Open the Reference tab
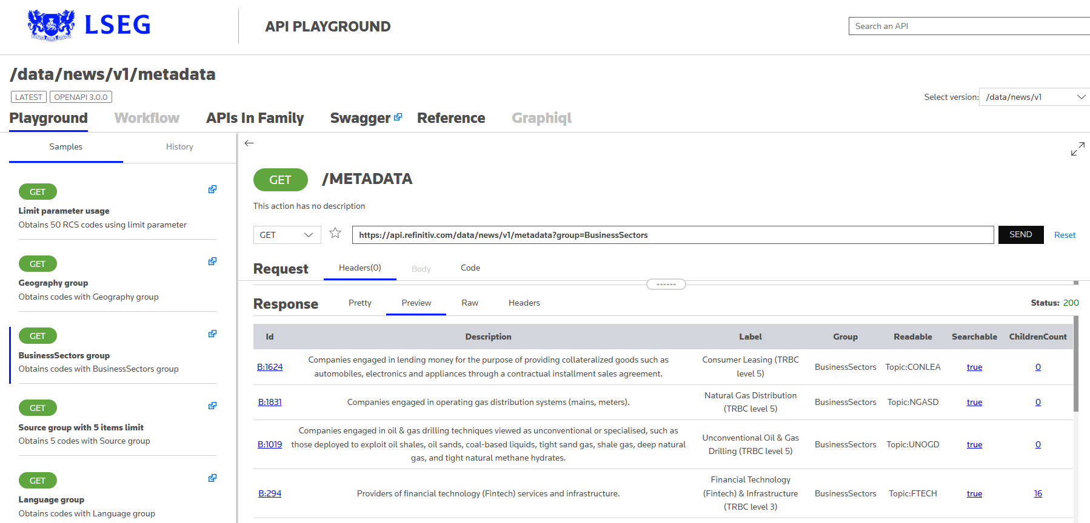The width and height of the screenshot is (1090, 523). (x=451, y=118)
